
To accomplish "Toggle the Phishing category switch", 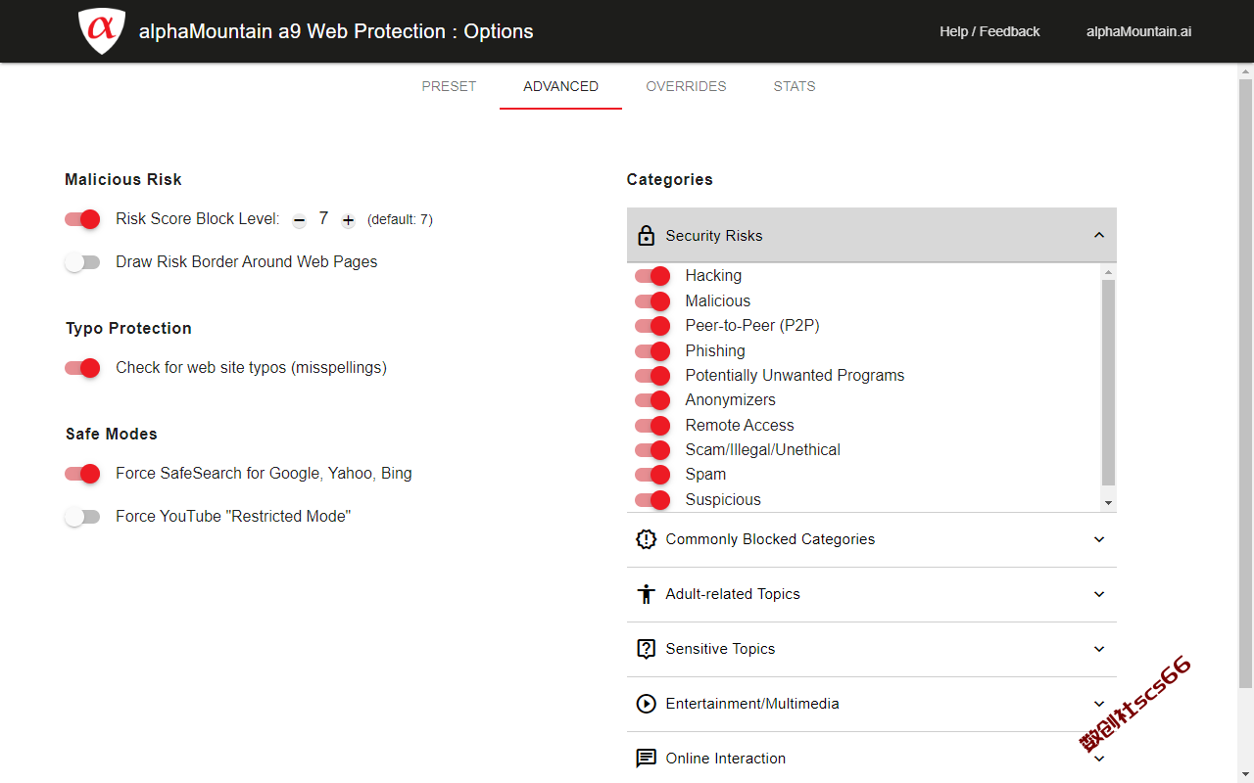I will pos(652,350).
